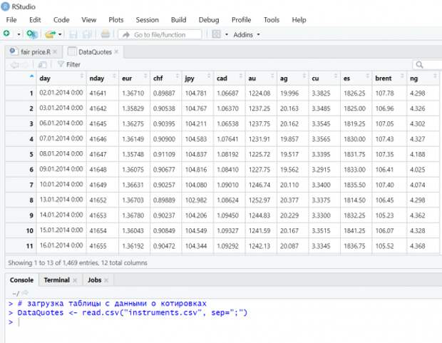
Task: Click the Save All documents icon
Action: click(x=87, y=34)
